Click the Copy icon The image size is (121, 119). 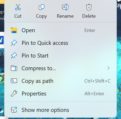42,7
